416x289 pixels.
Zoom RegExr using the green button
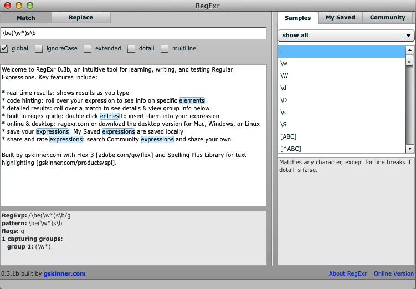pos(30,6)
